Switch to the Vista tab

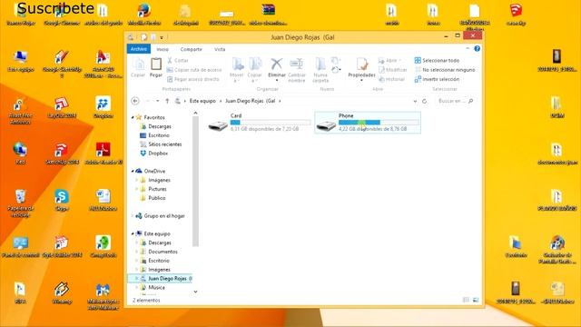[x=220, y=49]
